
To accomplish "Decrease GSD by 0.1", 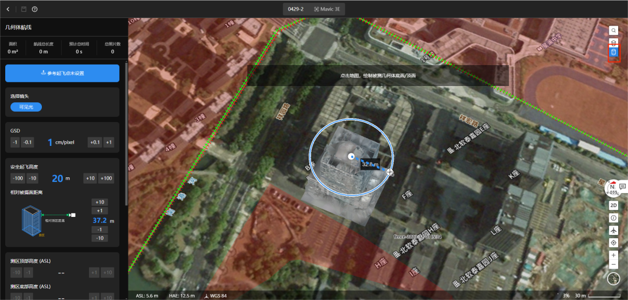I will [x=28, y=142].
